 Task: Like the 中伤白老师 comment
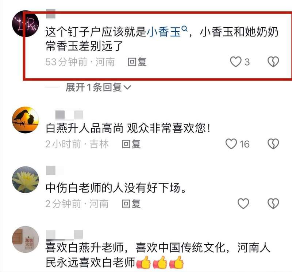pyautogui.click(x=243, y=204)
